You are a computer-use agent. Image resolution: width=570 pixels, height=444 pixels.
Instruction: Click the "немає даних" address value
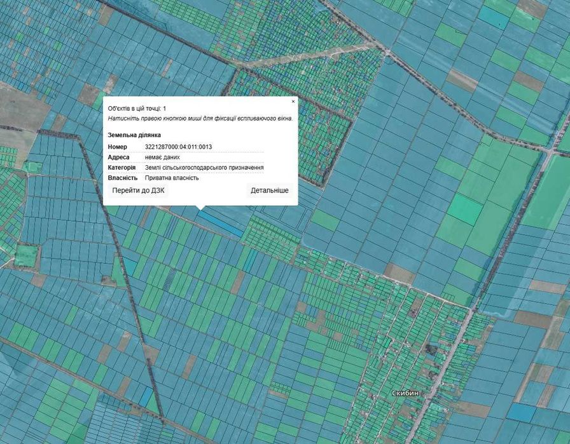tap(162, 157)
